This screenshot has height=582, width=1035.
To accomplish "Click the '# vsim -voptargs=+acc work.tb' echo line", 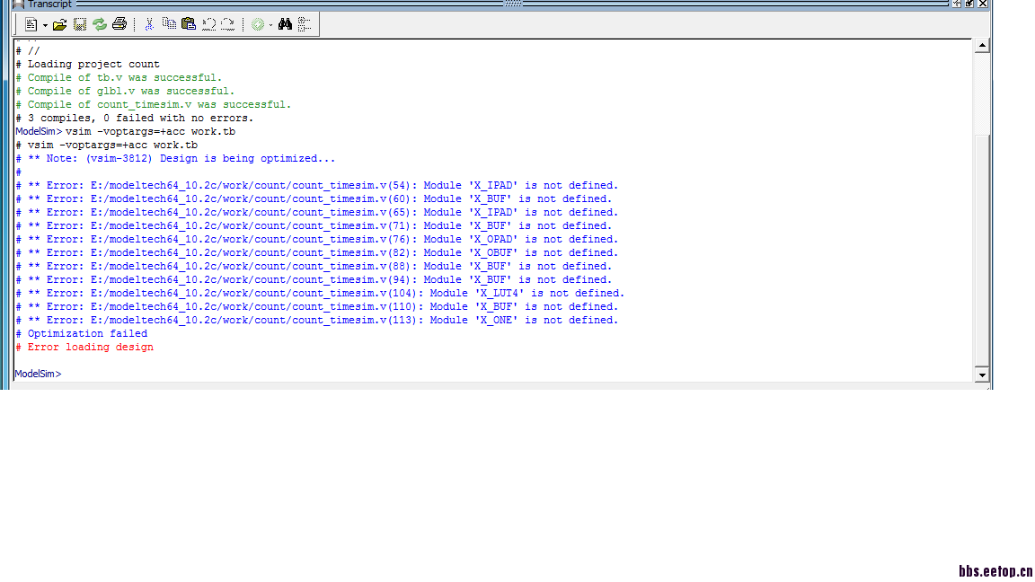I will tap(107, 145).
